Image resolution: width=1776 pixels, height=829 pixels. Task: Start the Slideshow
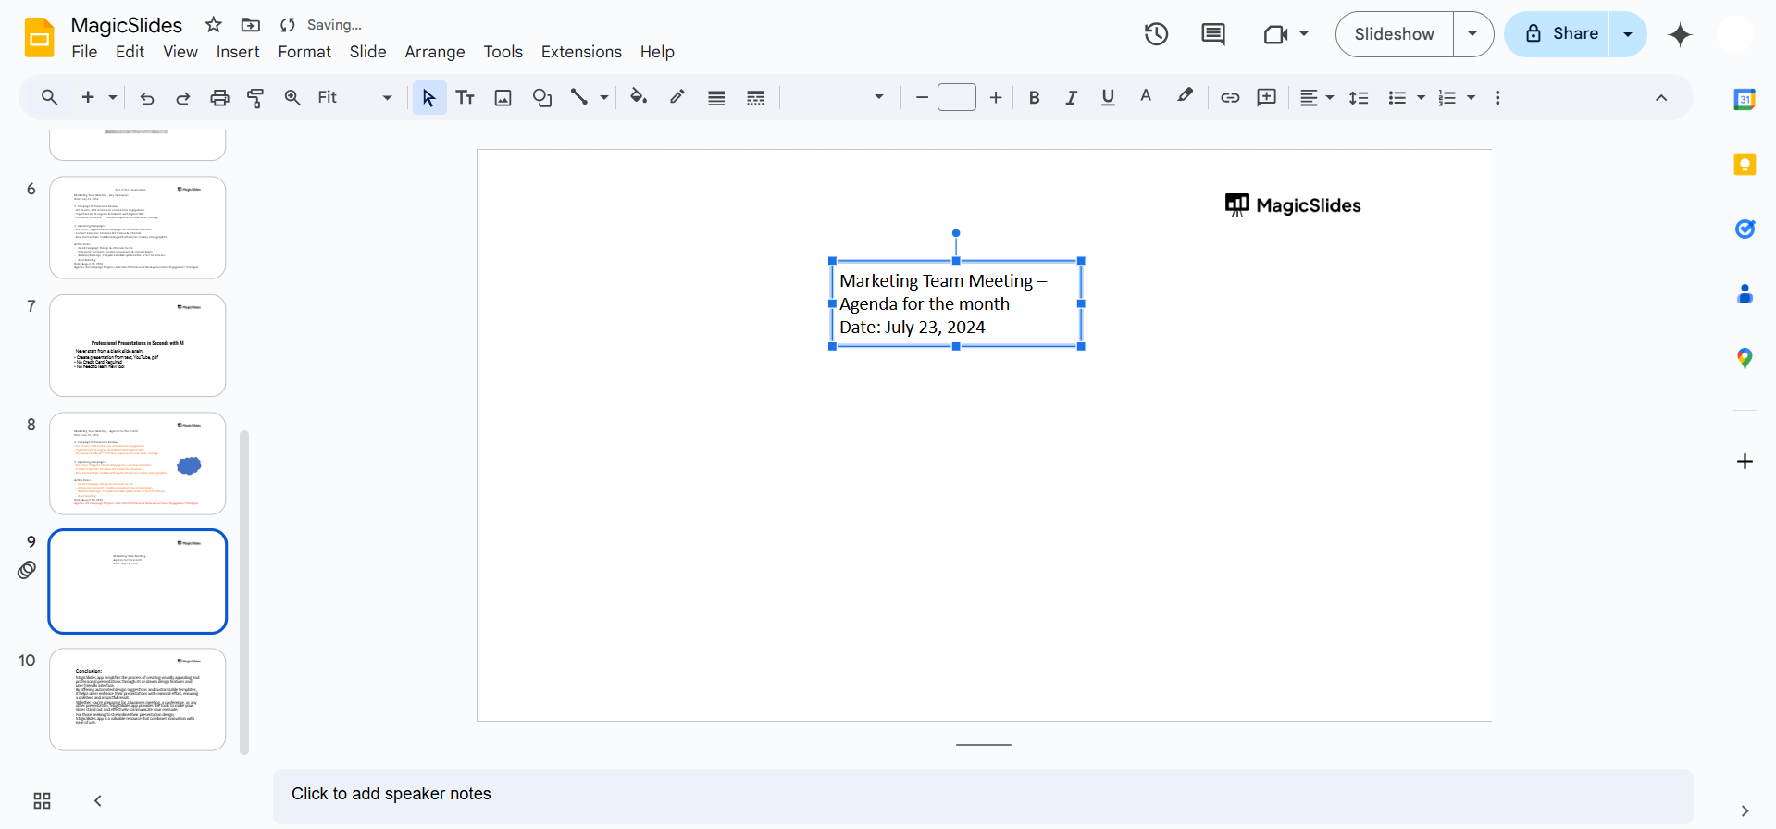(x=1394, y=34)
